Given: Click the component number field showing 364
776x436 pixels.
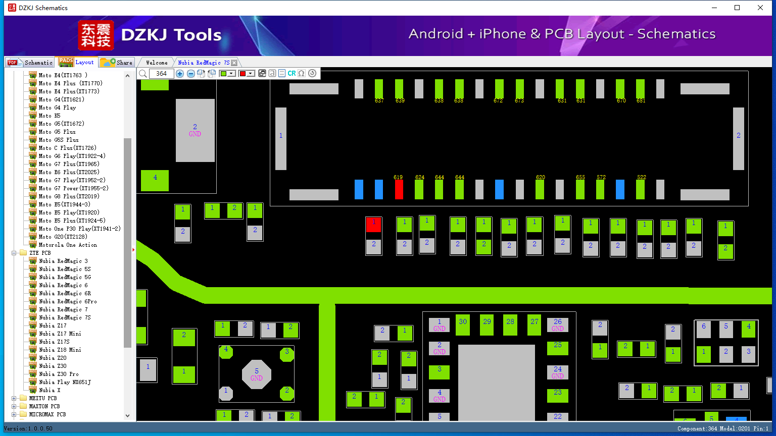Looking at the screenshot, I should [162, 74].
